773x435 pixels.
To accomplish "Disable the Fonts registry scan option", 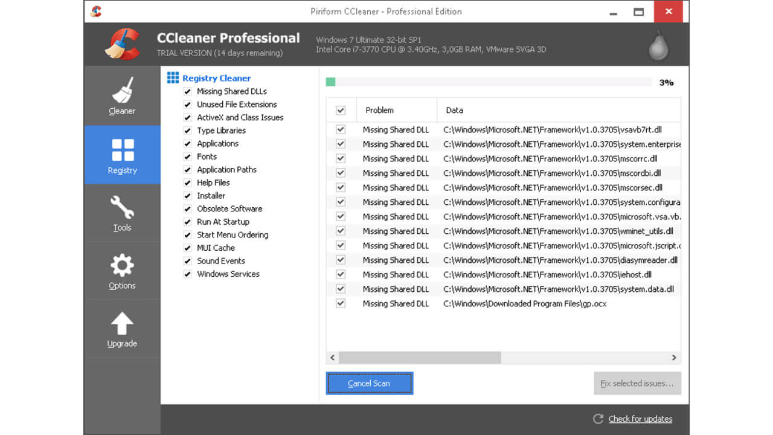I will [188, 156].
